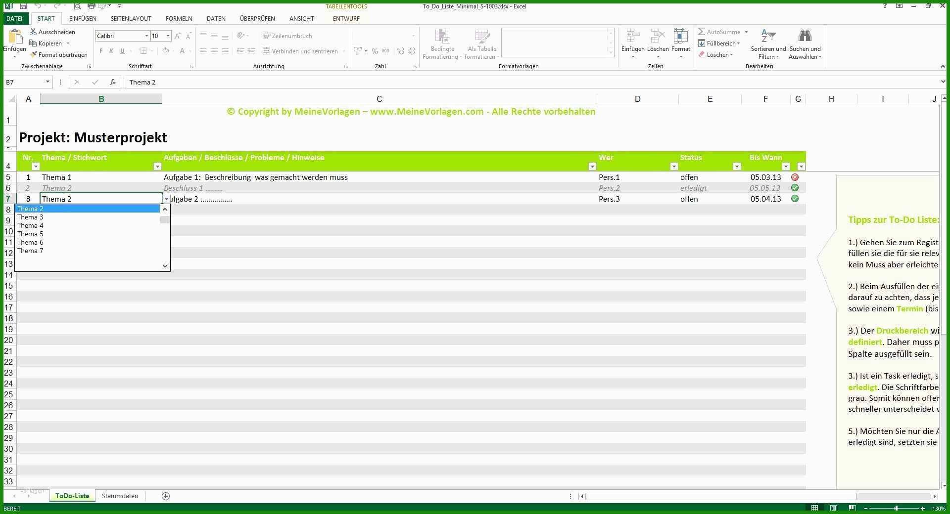This screenshot has width=950, height=514.
Task: Click the Einfügen cells button
Action: tap(633, 44)
